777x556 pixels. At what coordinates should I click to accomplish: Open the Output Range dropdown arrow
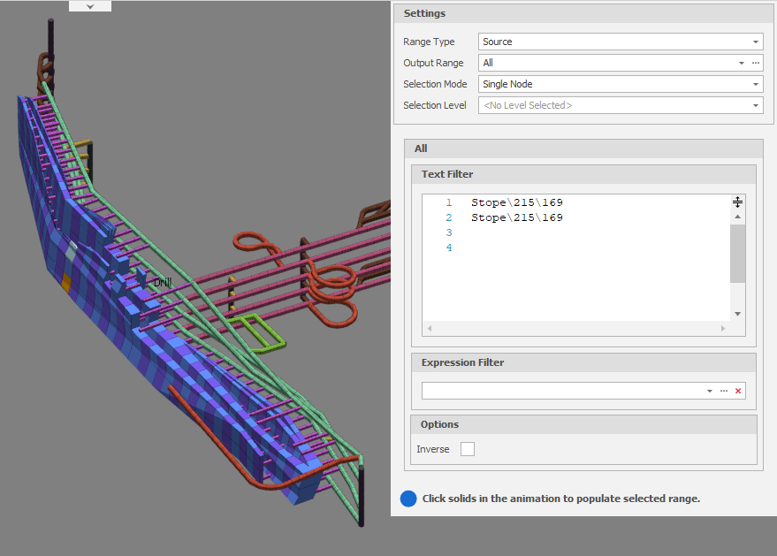point(742,63)
